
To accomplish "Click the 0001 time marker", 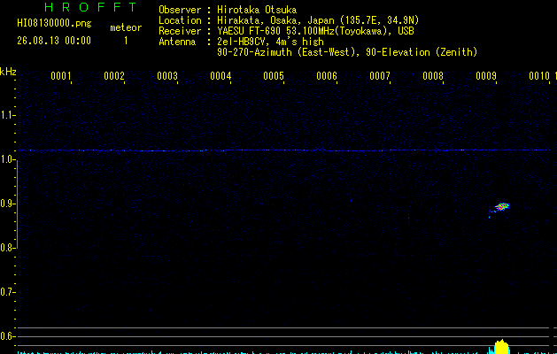I will [61, 75].
